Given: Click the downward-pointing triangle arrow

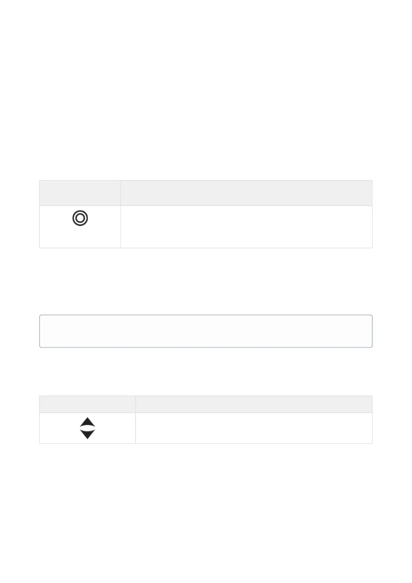Looking at the screenshot, I should 88,434.
